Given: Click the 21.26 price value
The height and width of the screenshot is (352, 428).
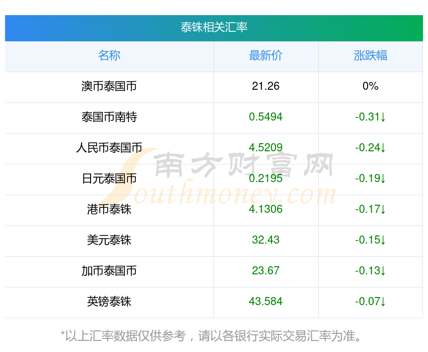Looking at the screenshot, I should click(265, 86).
